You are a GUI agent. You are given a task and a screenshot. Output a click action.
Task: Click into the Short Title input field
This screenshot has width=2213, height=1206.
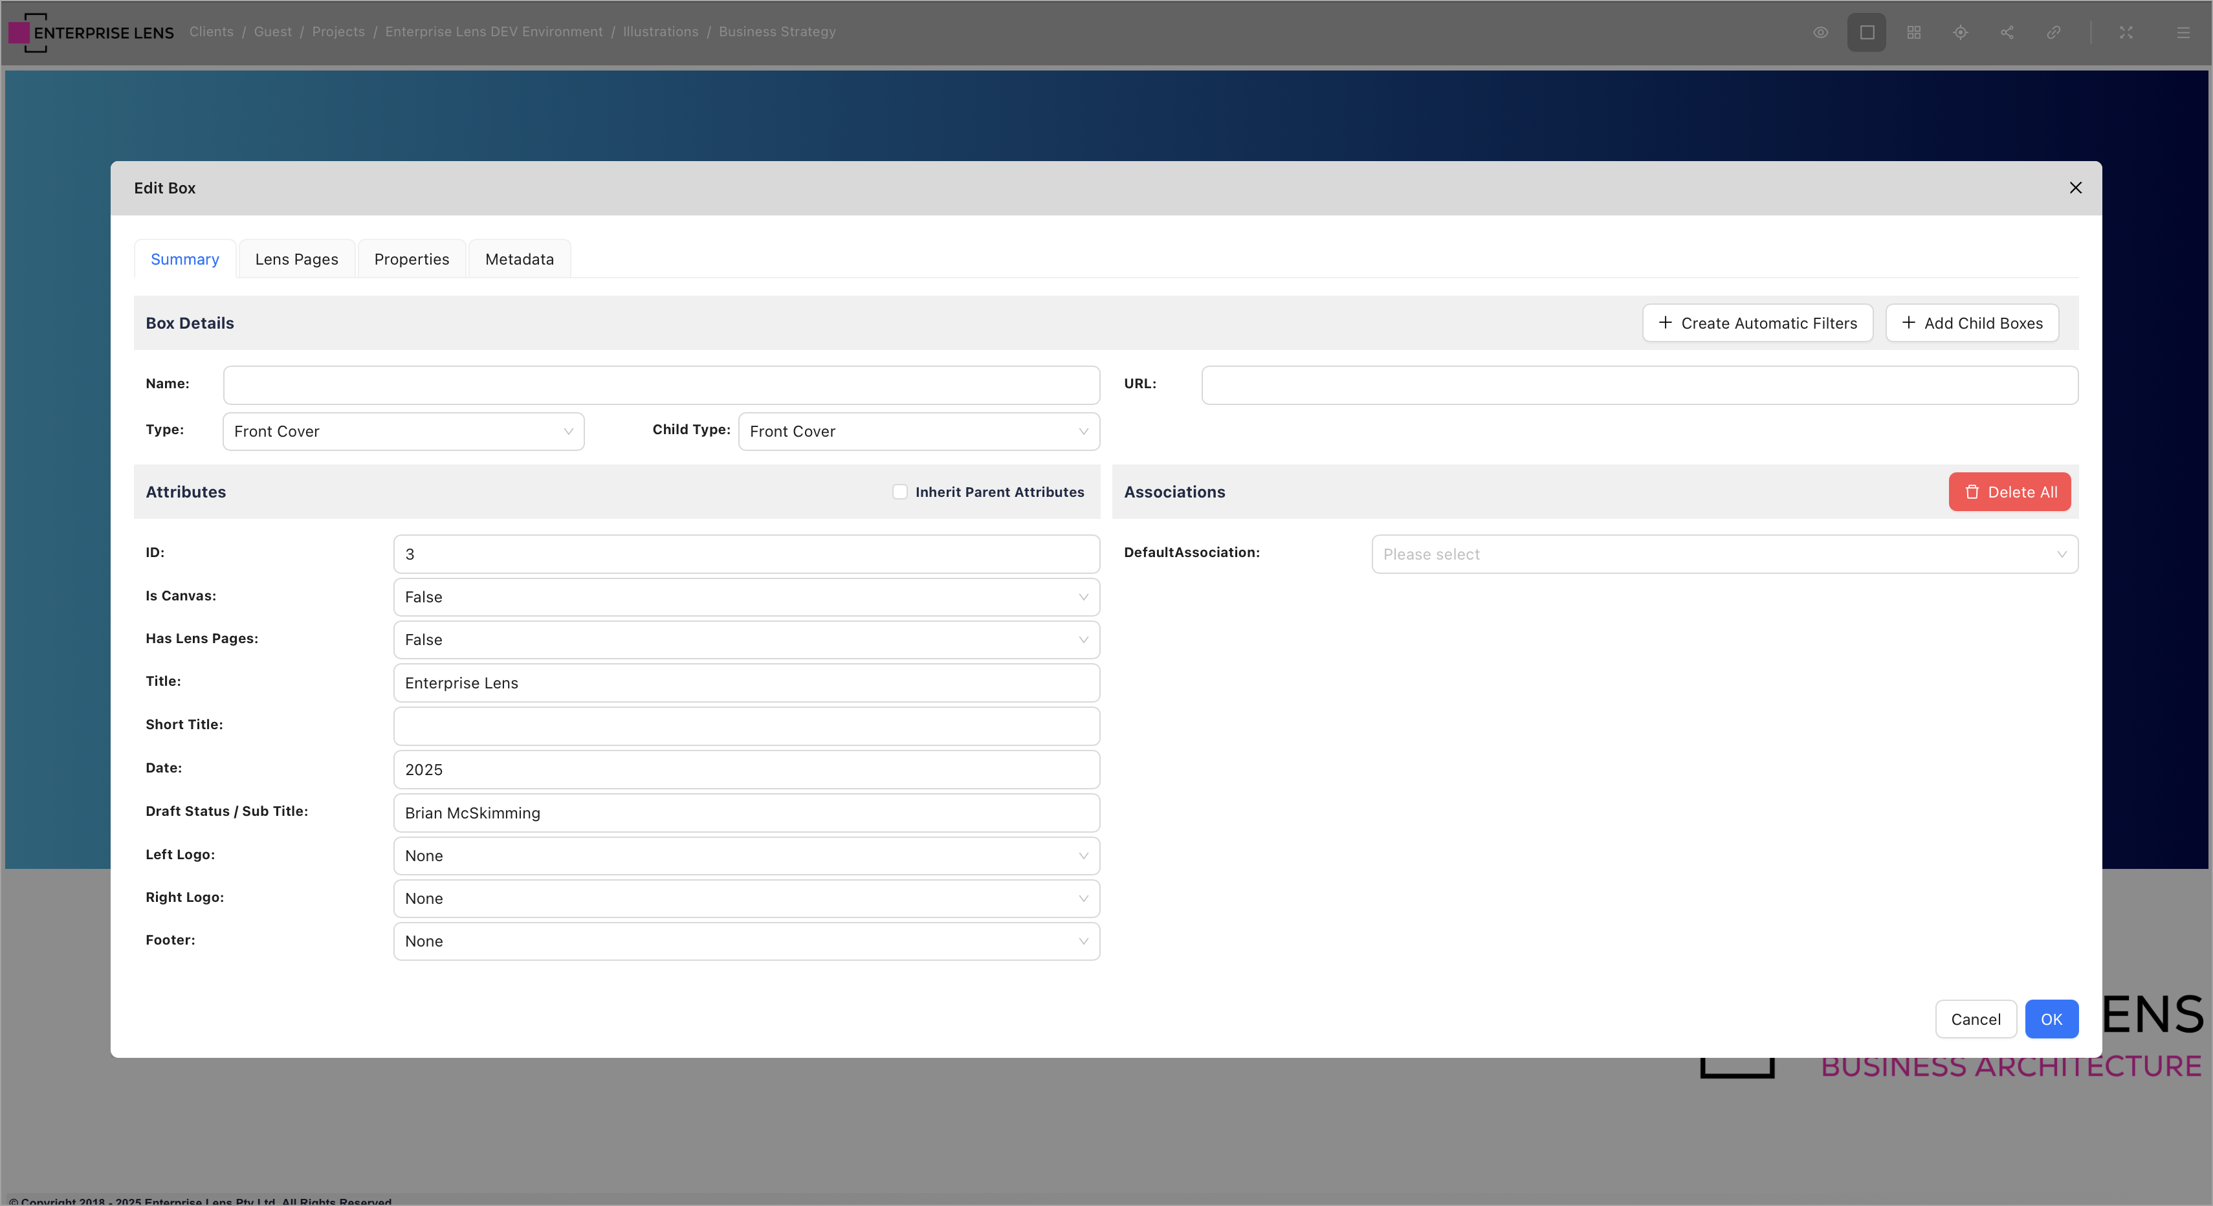(745, 726)
